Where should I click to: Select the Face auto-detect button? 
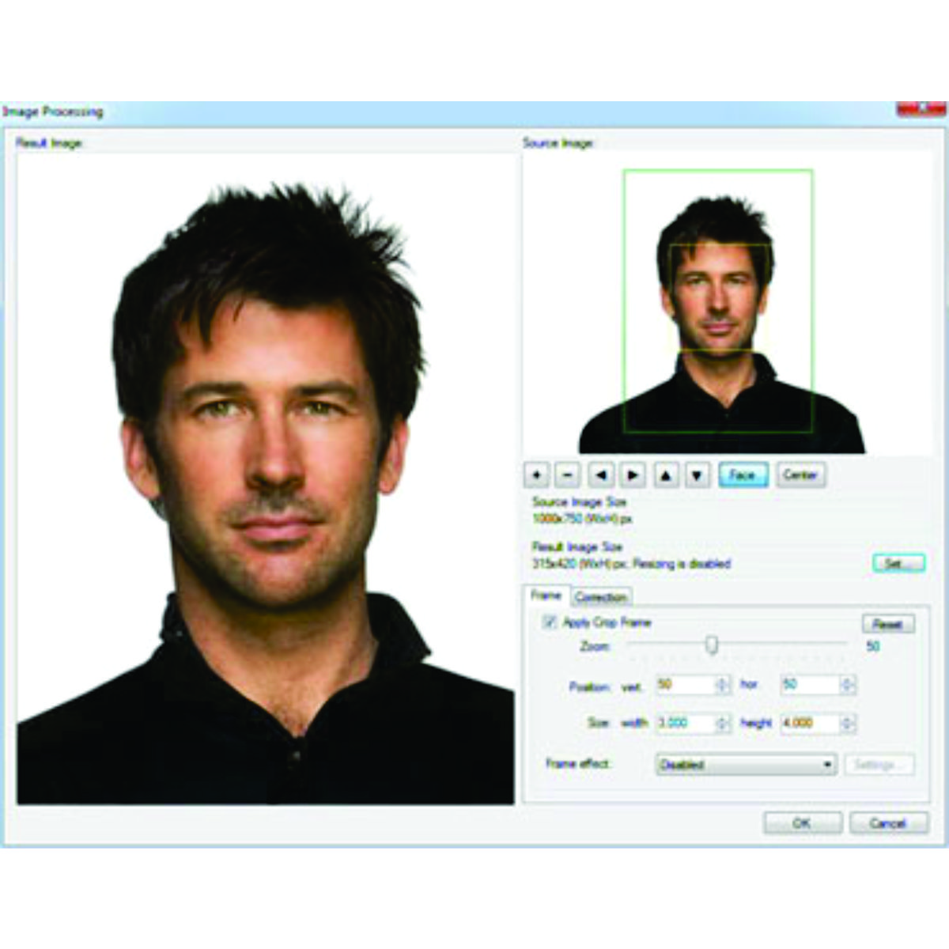click(x=744, y=474)
